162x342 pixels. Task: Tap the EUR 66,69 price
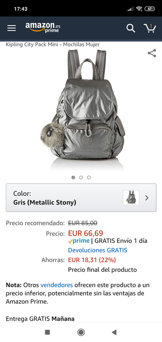click(85, 233)
